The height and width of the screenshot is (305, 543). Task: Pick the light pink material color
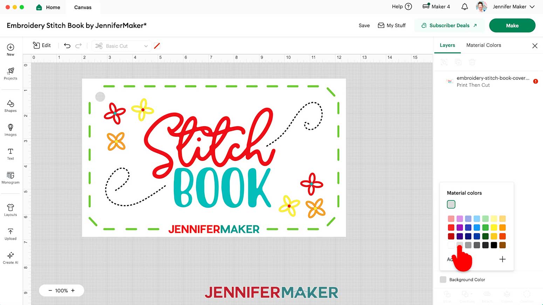tap(451, 219)
